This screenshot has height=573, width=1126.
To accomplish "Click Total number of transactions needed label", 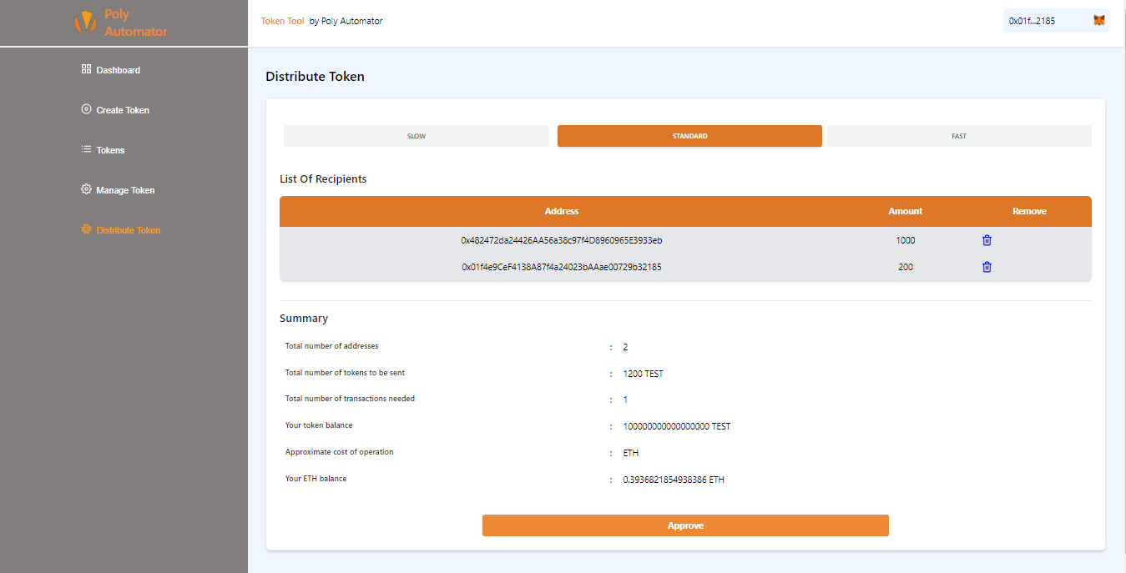I will [350, 399].
